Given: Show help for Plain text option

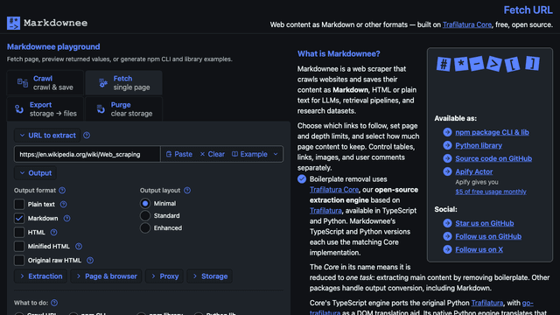Looking at the screenshot, I should tap(63, 204).
